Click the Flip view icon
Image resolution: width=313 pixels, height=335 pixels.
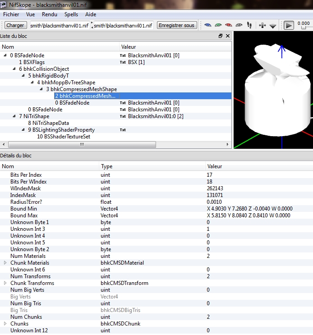coord(262,25)
